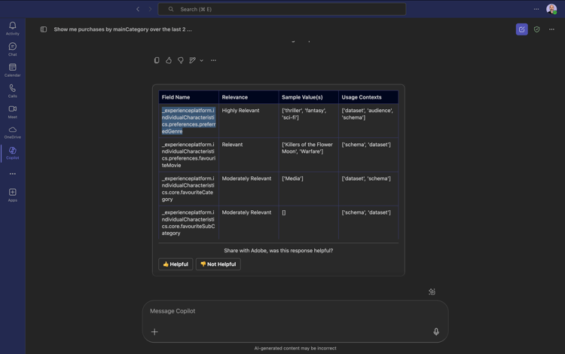The height and width of the screenshot is (354, 565).
Task: Give the response a thumbs down
Action: (x=181, y=60)
